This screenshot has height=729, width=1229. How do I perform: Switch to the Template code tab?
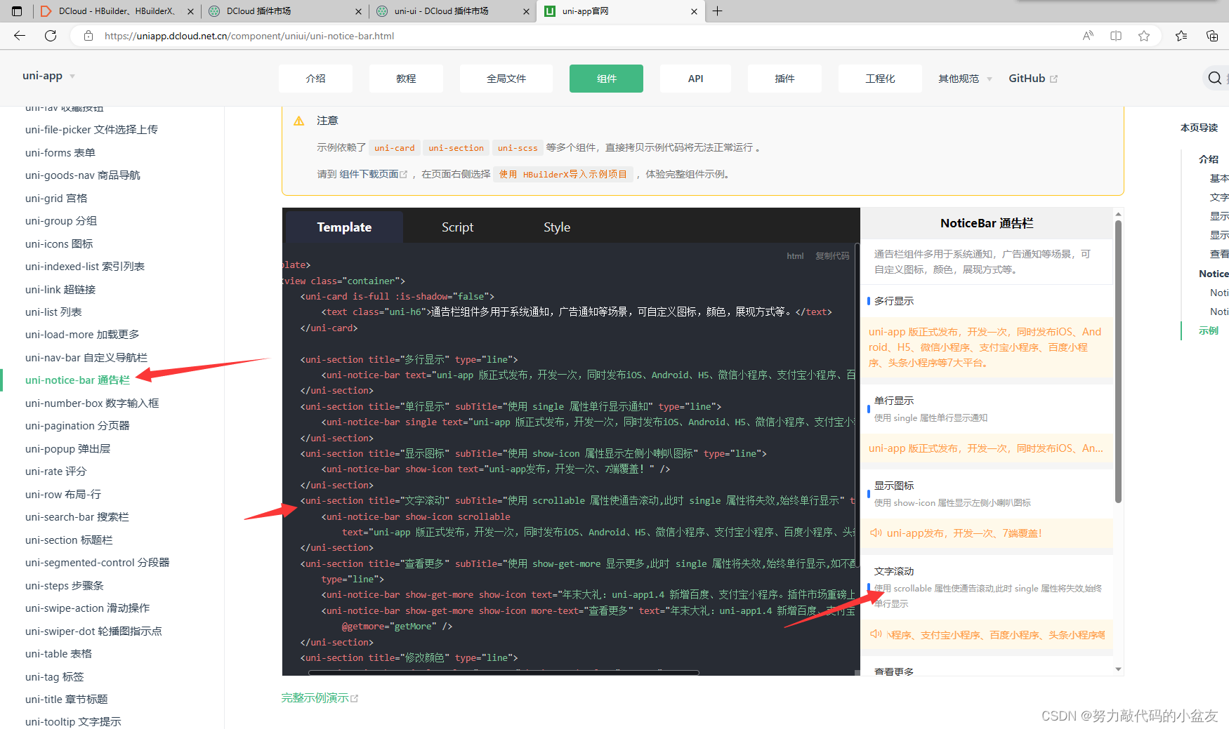tap(344, 227)
